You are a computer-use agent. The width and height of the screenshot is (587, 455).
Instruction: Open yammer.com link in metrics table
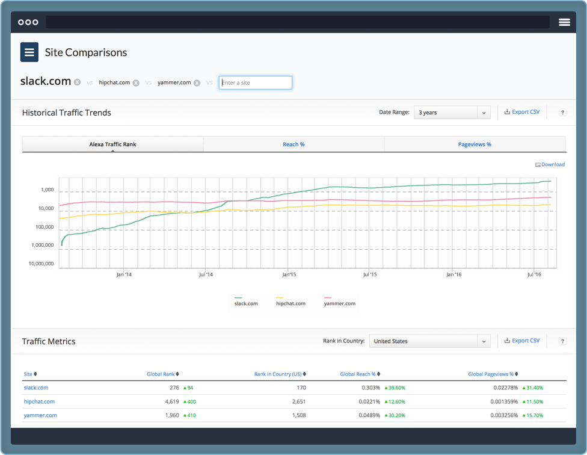pyautogui.click(x=40, y=415)
